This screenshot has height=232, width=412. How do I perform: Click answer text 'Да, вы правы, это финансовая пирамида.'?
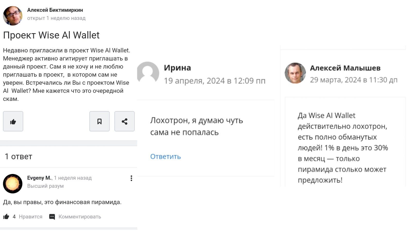tap(62, 202)
